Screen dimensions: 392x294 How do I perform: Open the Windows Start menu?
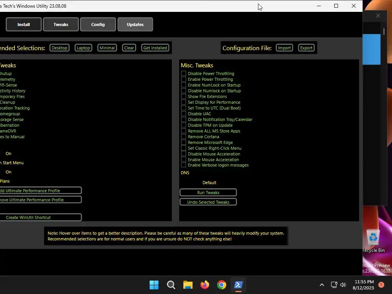[x=154, y=285]
